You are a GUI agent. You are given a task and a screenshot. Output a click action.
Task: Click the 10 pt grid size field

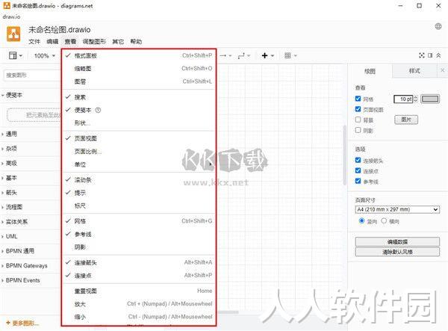point(403,99)
